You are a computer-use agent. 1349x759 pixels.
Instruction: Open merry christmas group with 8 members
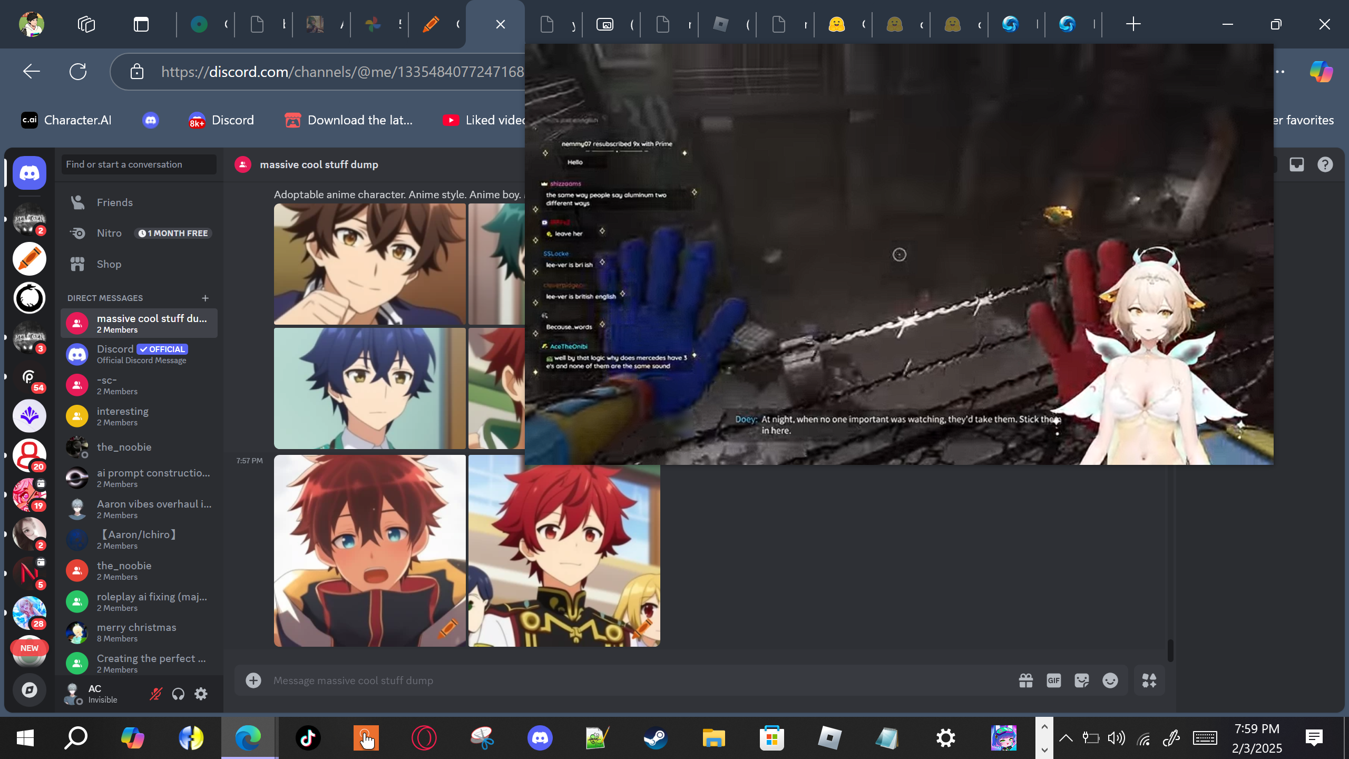tap(139, 632)
